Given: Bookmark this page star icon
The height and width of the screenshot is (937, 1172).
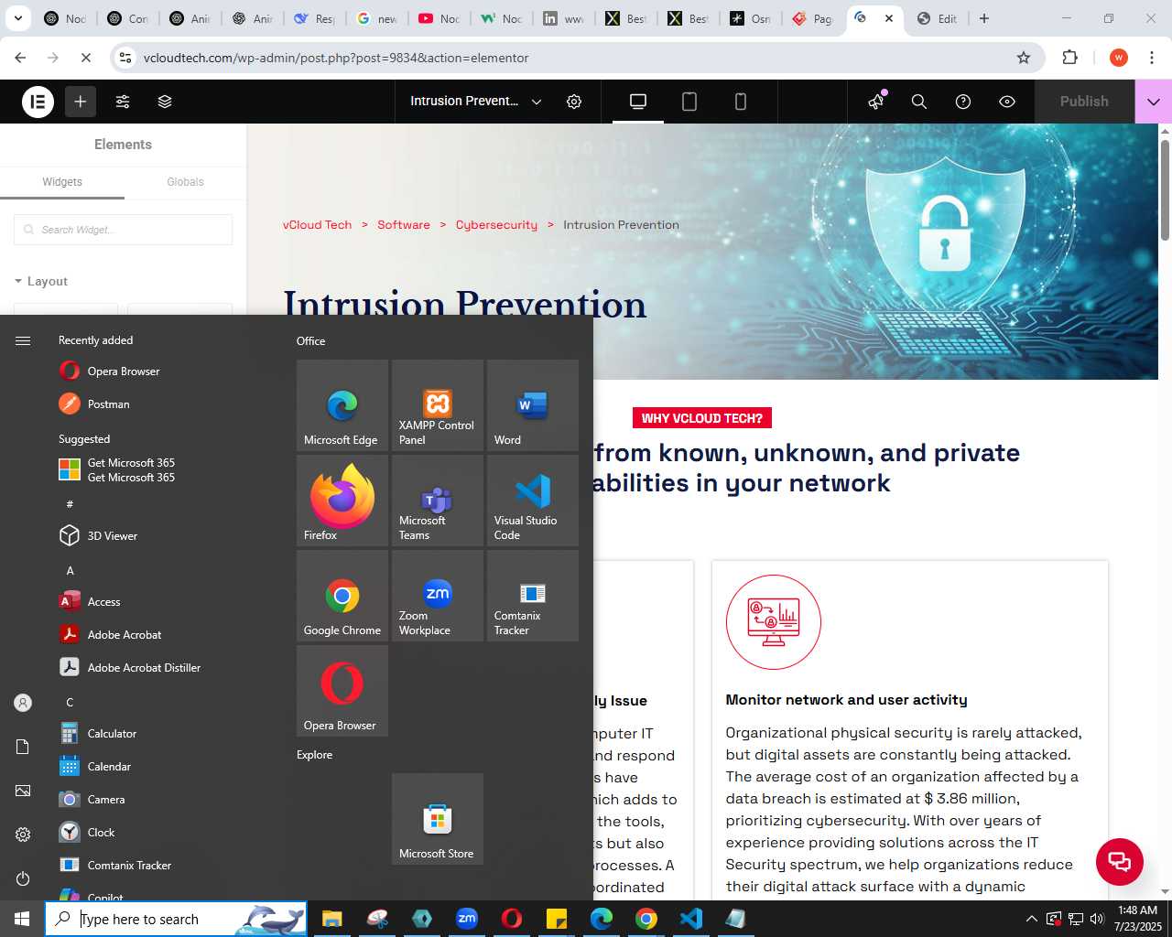Looking at the screenshot, I should coord(1024,58).
